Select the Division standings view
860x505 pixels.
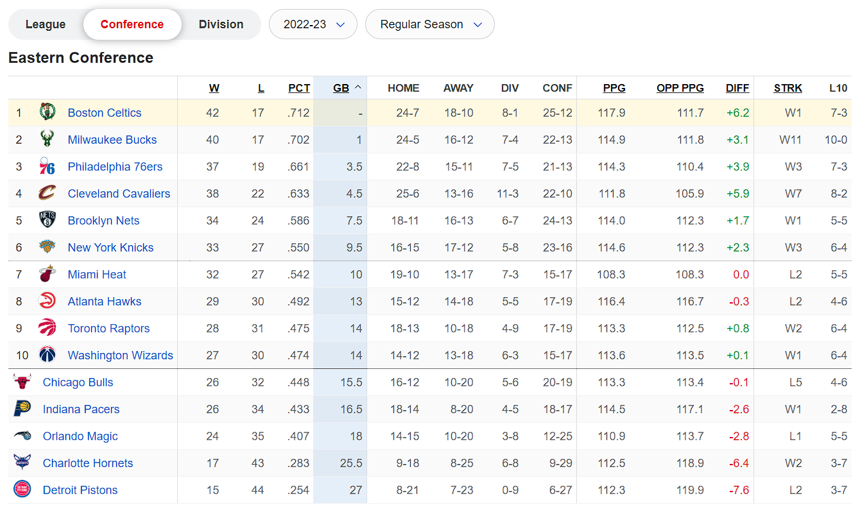pos(221,24)
